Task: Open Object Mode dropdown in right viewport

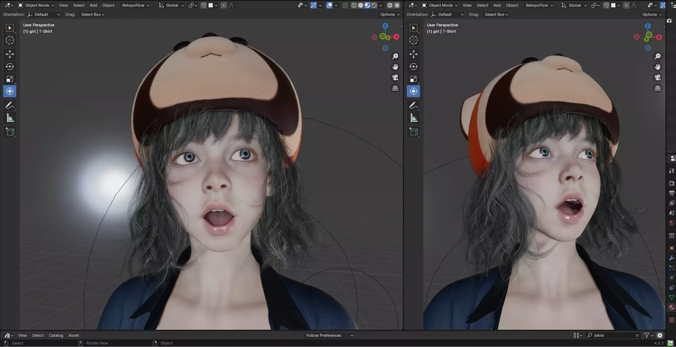Action: (x=439, y=5)
